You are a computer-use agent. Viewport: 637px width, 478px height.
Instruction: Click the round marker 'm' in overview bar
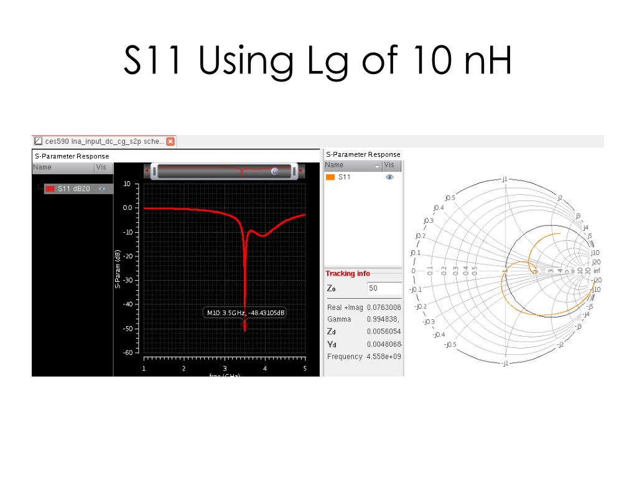274,171
